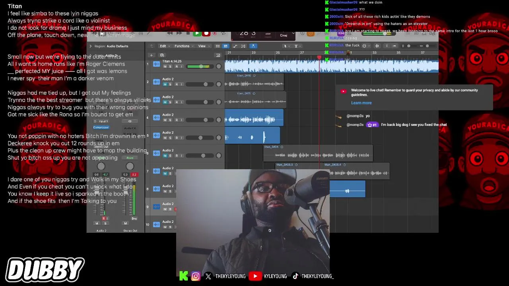Hit the red Record button in transport
The height and width of the screenshot is (286, 509).
coord(206,33)
